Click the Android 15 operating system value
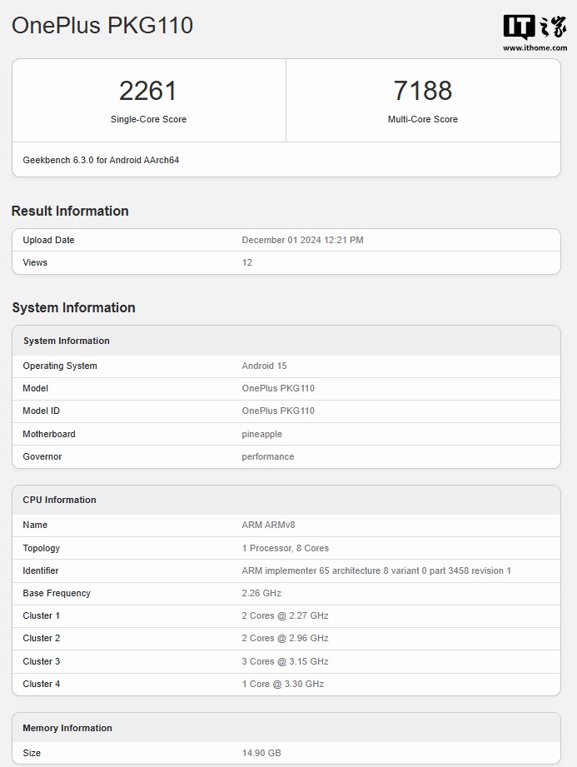 tap(264, 366)
